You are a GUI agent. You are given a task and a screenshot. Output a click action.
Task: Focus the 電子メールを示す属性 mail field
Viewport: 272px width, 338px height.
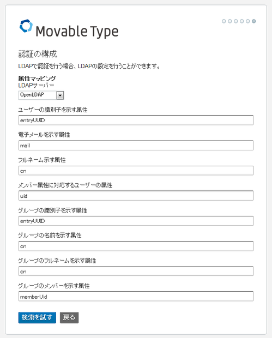pyautogui.click(x=136, y=146)
